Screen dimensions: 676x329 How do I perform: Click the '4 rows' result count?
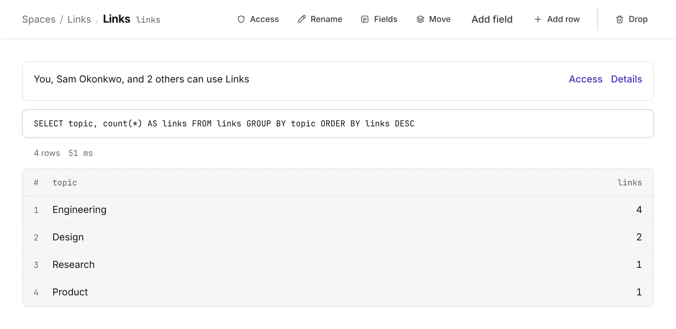47,153
